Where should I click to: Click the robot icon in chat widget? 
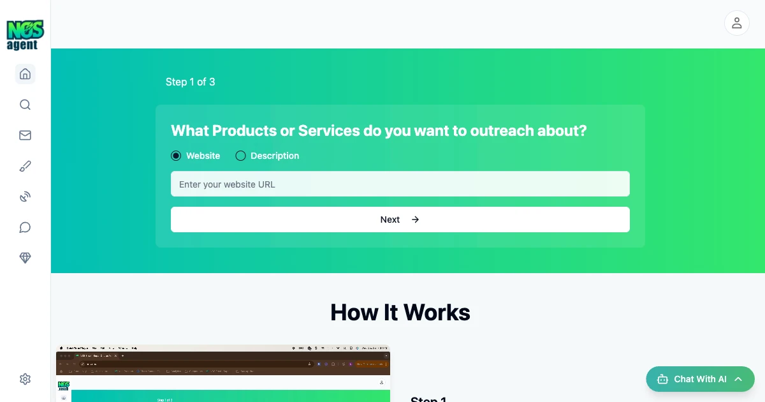point(662,379)
